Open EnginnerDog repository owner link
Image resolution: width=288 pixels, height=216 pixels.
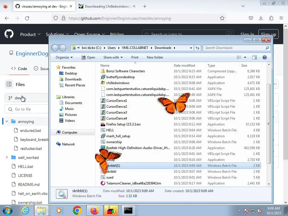pyautogui.click(x=32, y=53)
